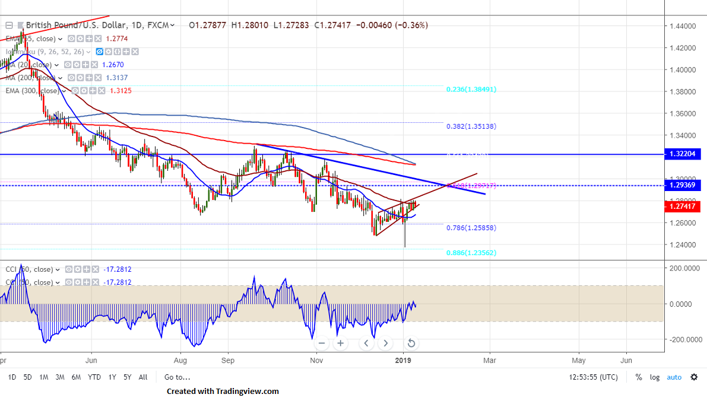This screenshot has height=407, width=707.
Task: Select the 5D time range
Action: point(27,377)
